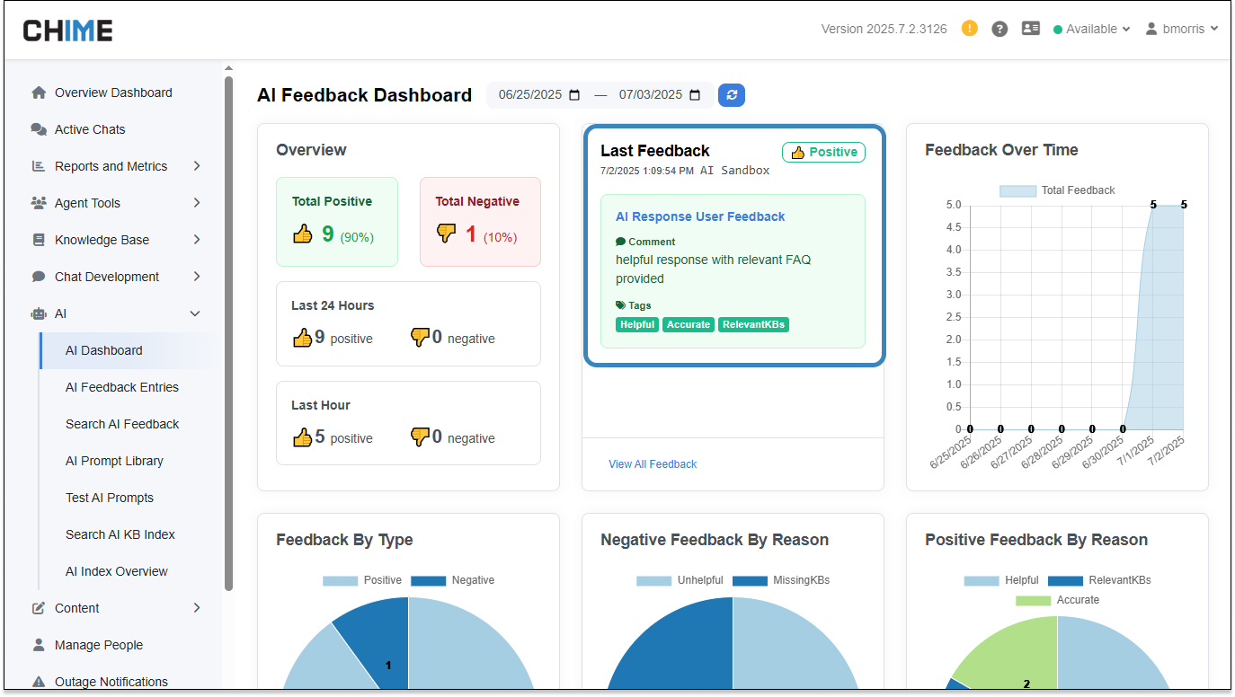Click the Outage Notifications warning triangle icon

pos(39,682)
